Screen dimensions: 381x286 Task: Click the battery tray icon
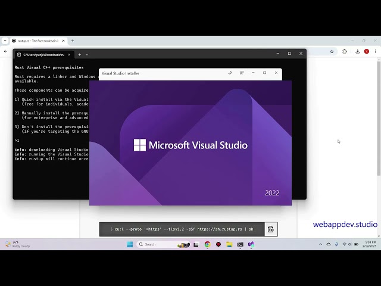coord(356,244)
